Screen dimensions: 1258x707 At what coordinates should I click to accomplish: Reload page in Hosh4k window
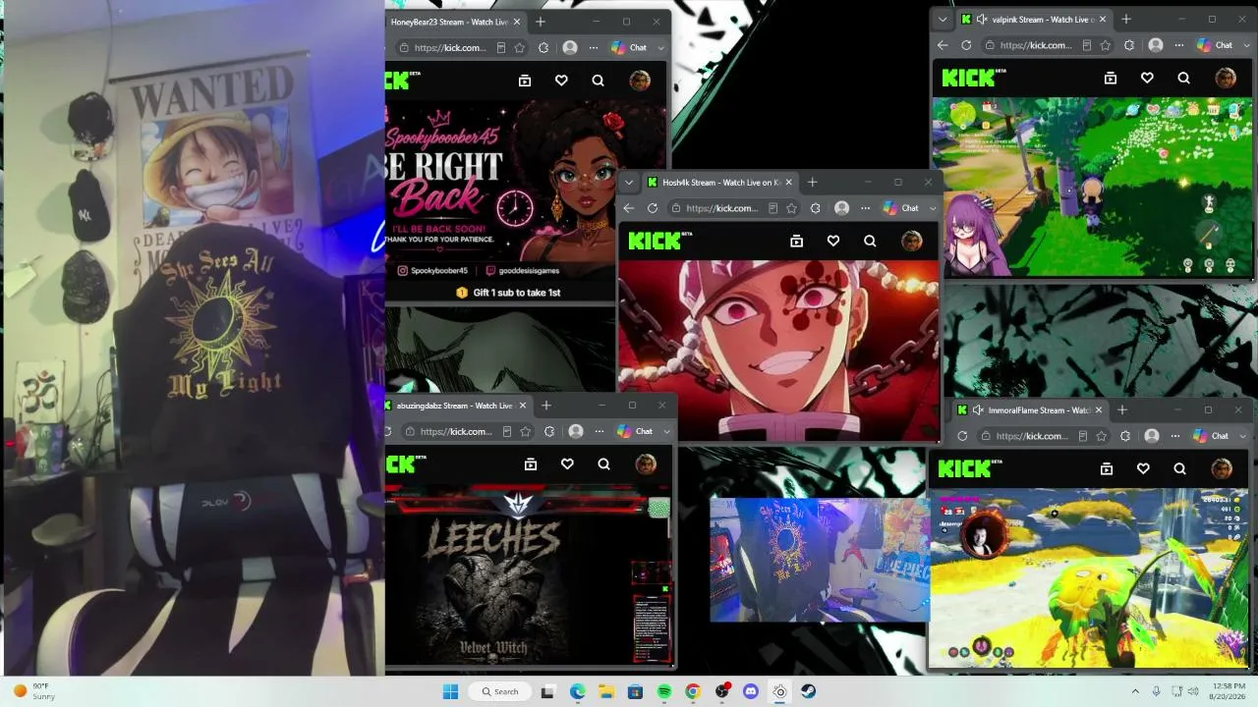[x=653, y=208]
